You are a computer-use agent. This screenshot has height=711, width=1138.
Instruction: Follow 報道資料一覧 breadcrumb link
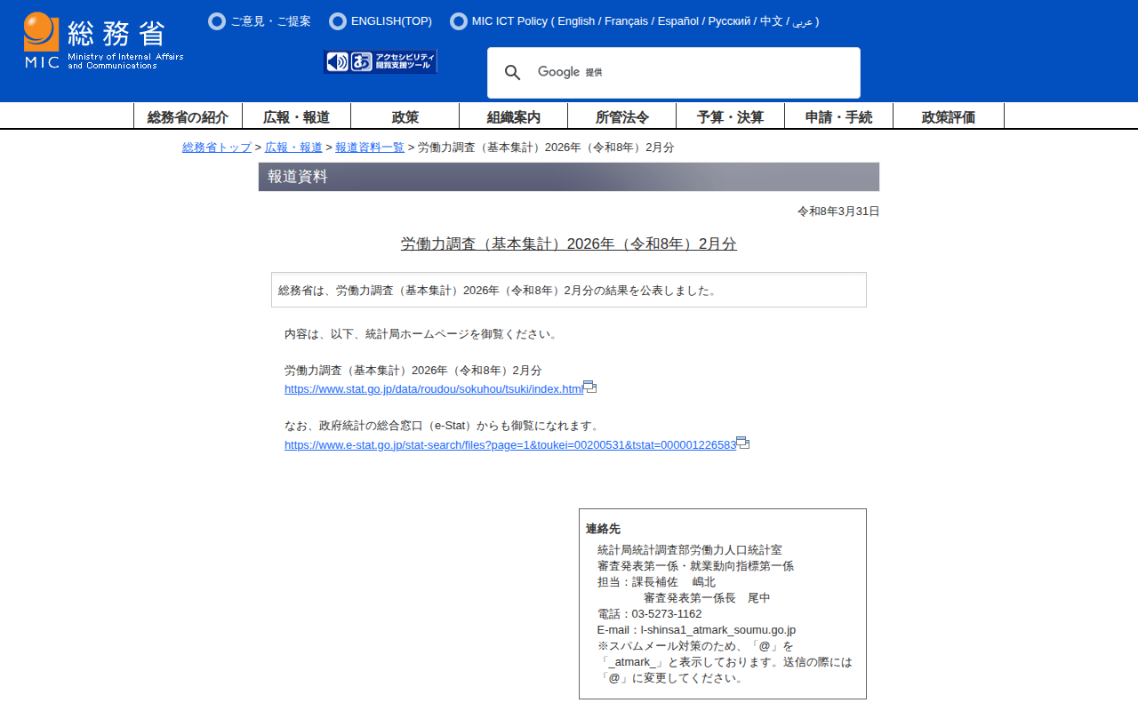[370, 148]
